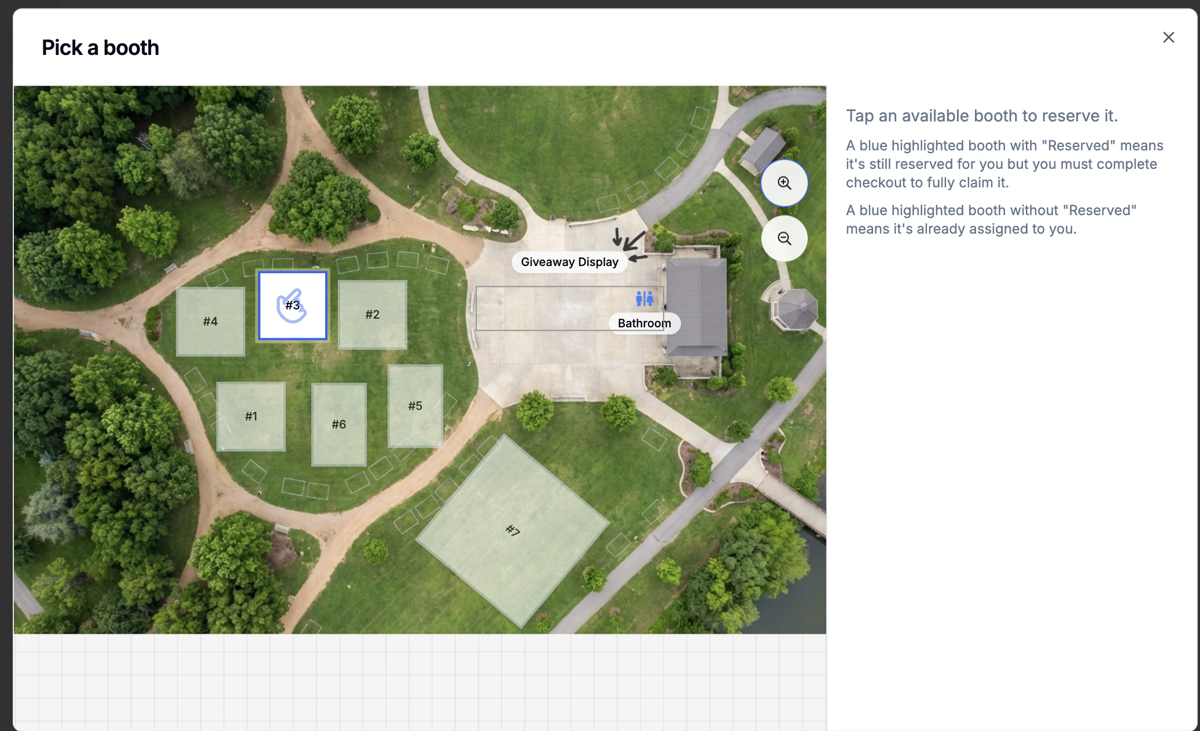Reserve booth #4

point(211,322)
